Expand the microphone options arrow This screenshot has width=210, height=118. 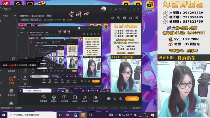89,98
